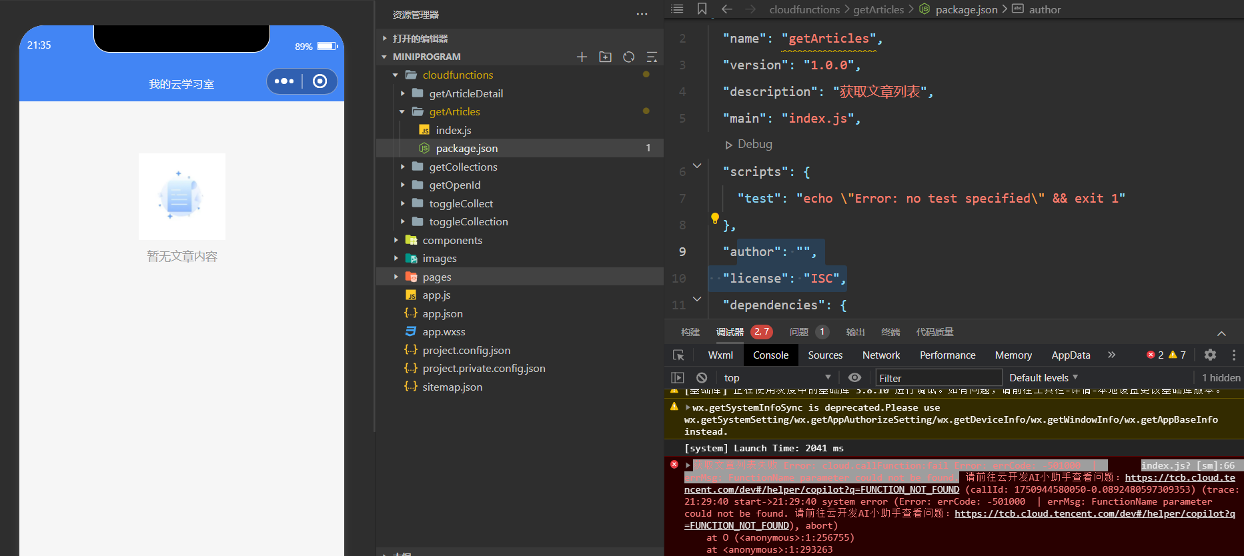The width and height of the screenshot is (1244, 556).
Task: Refresh the MINIPROGRAM file explorer
Action: 628,57
